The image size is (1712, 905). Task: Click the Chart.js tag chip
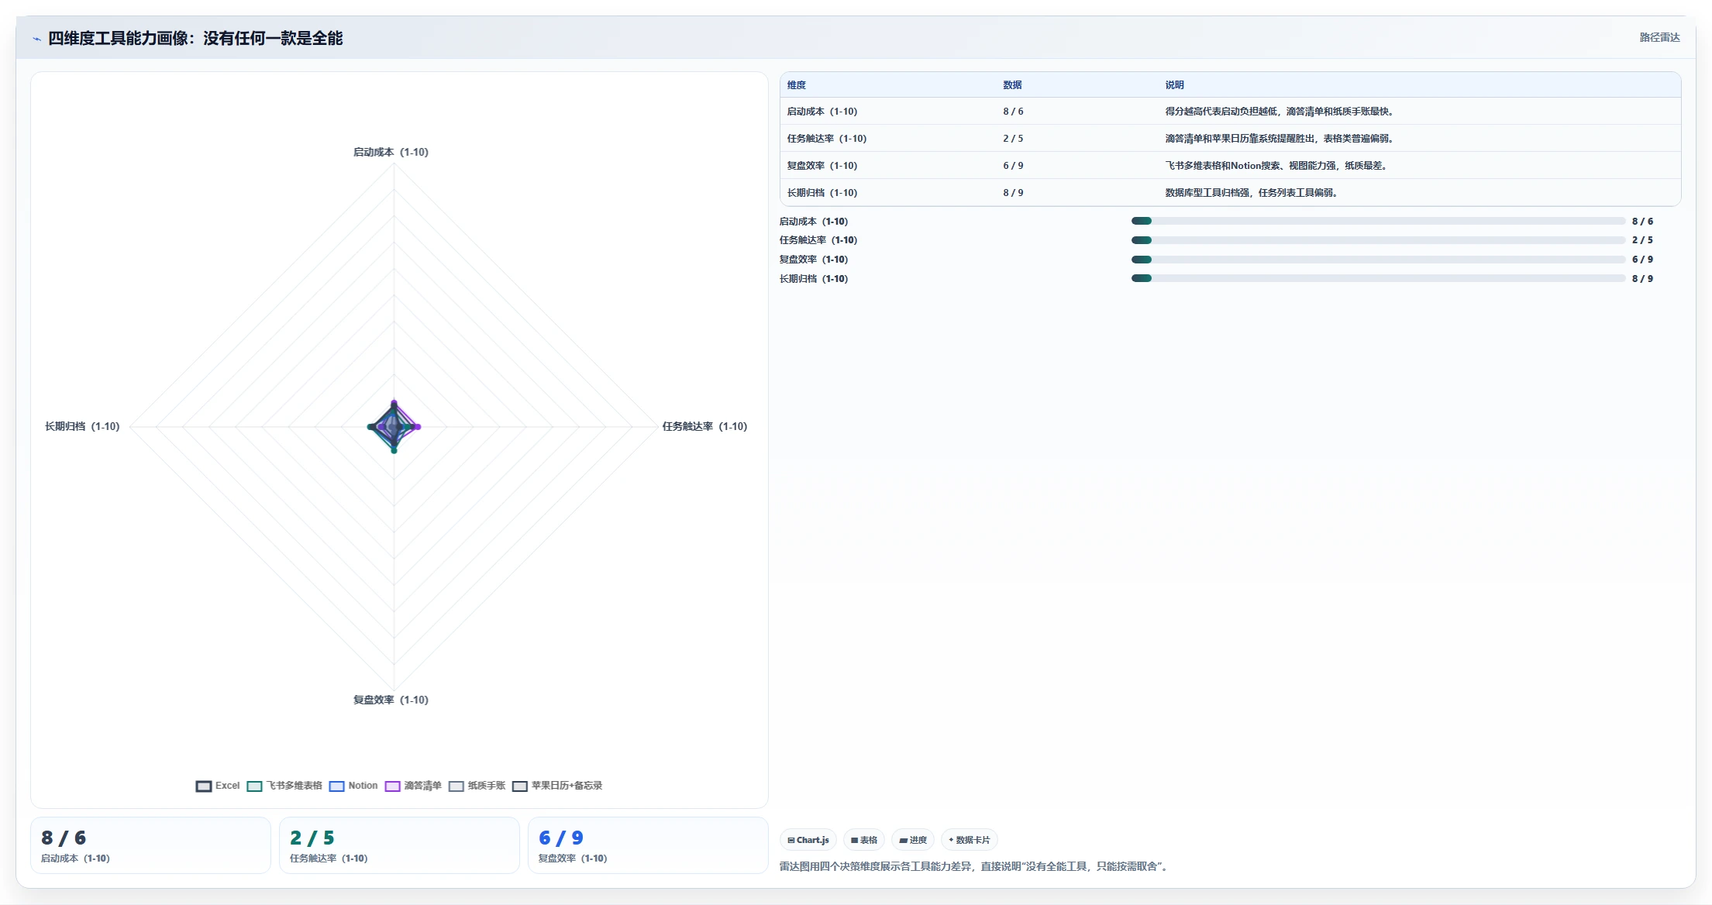coord(808,840)
